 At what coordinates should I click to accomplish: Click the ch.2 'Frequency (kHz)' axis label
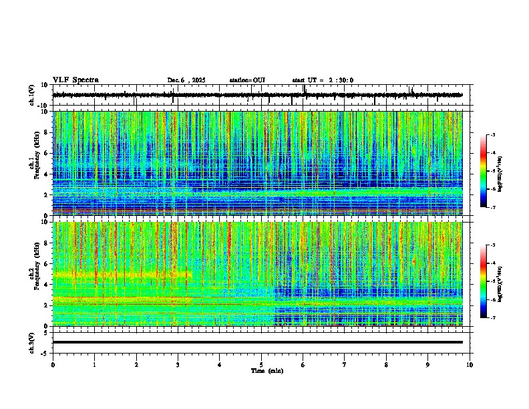(37, 266)
